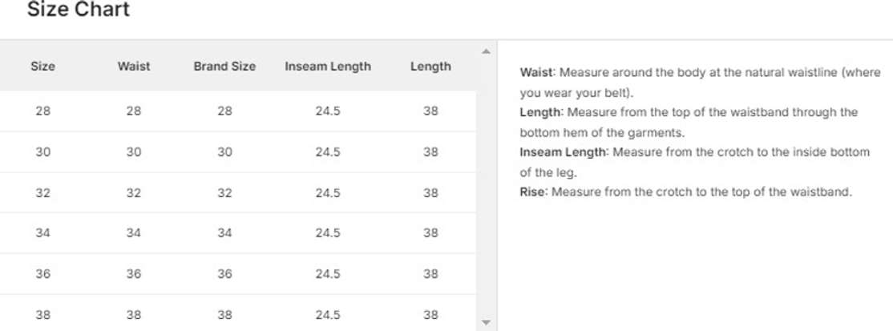Screen dimensions: 893x331
Task: Click the table's vertical scrollbar track
Action: coord(484,184)
